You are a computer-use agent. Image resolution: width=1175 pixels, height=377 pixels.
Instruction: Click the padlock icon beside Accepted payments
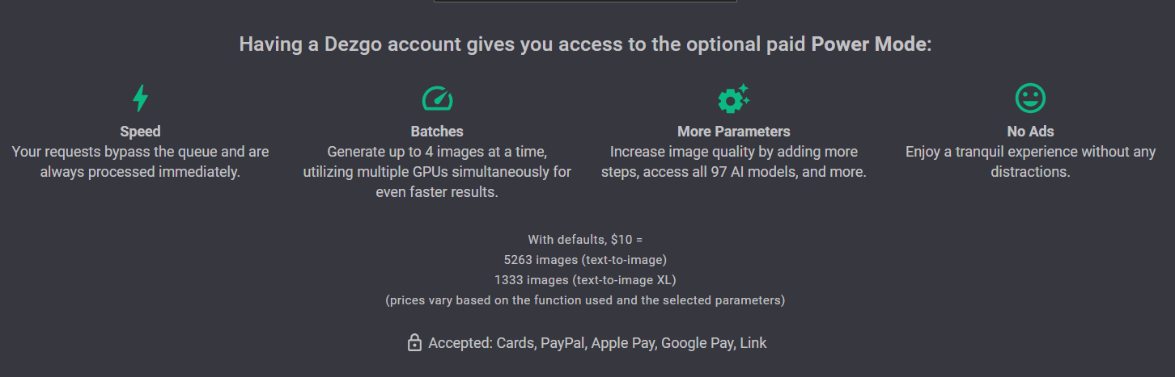pos(414,343)
